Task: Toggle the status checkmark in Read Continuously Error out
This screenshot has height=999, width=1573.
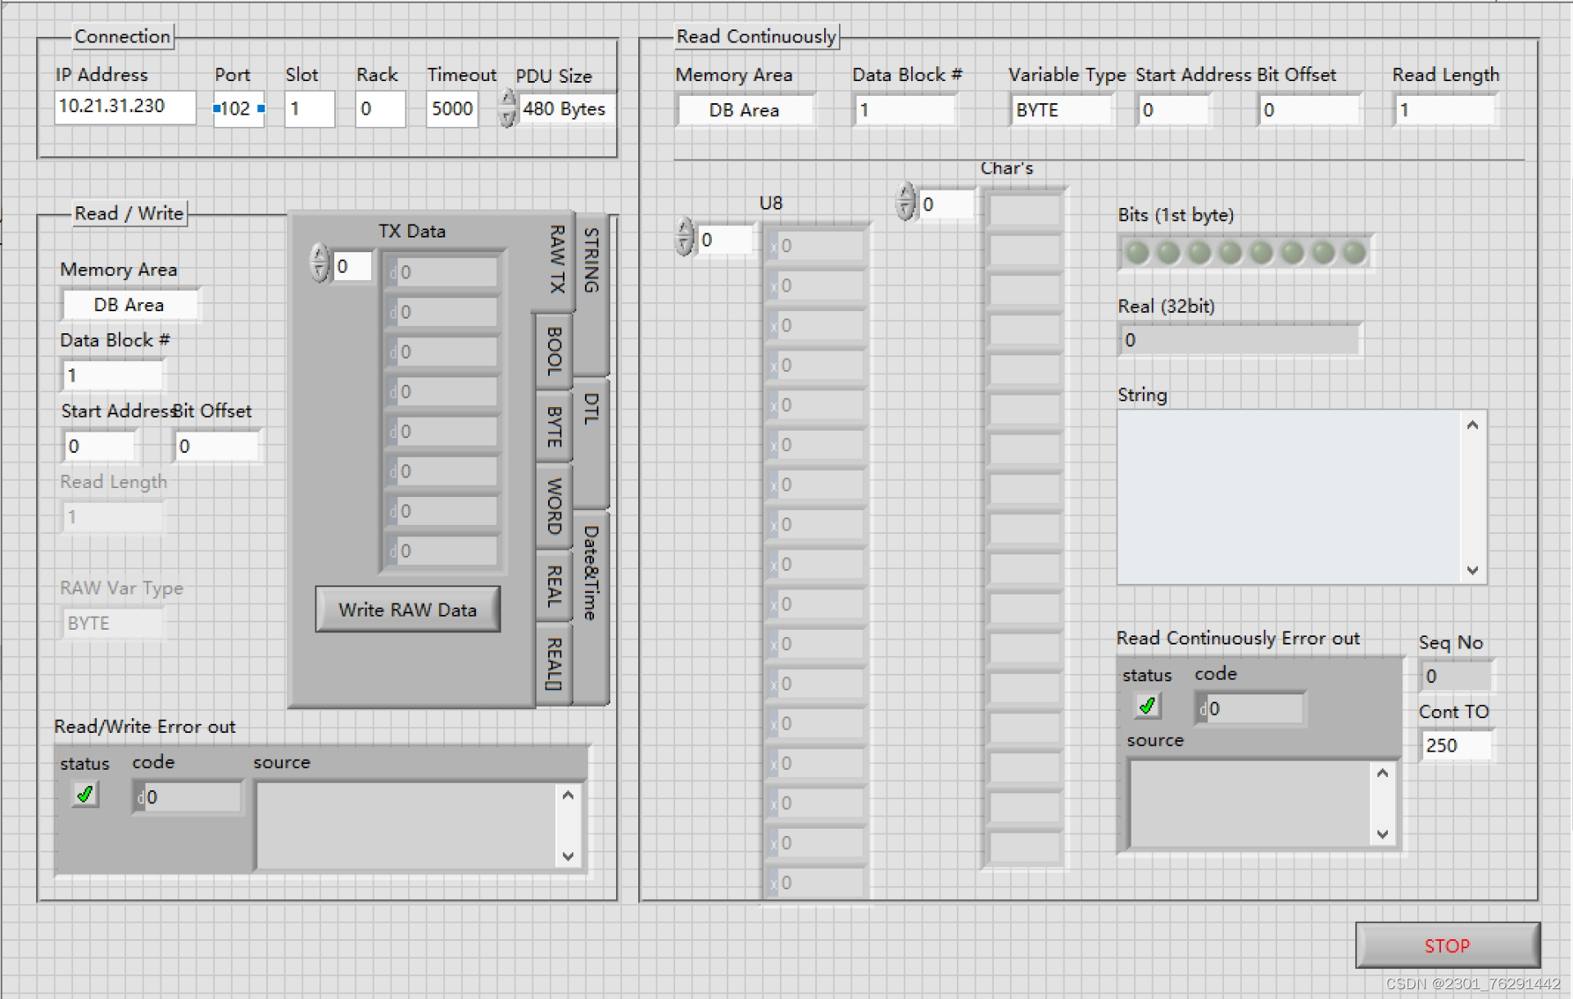Action: click(x=1146, y=705)
